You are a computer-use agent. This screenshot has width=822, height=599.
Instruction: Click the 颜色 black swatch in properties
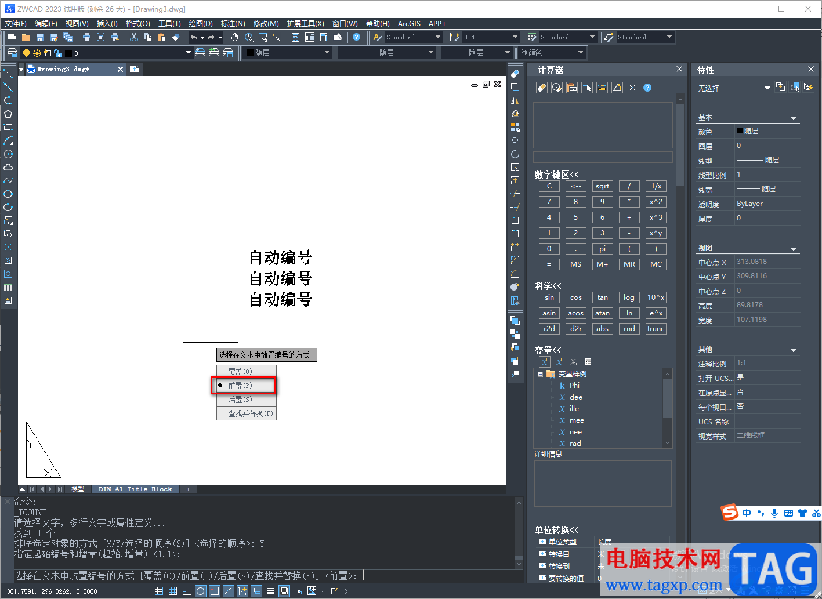click(740, 131)
